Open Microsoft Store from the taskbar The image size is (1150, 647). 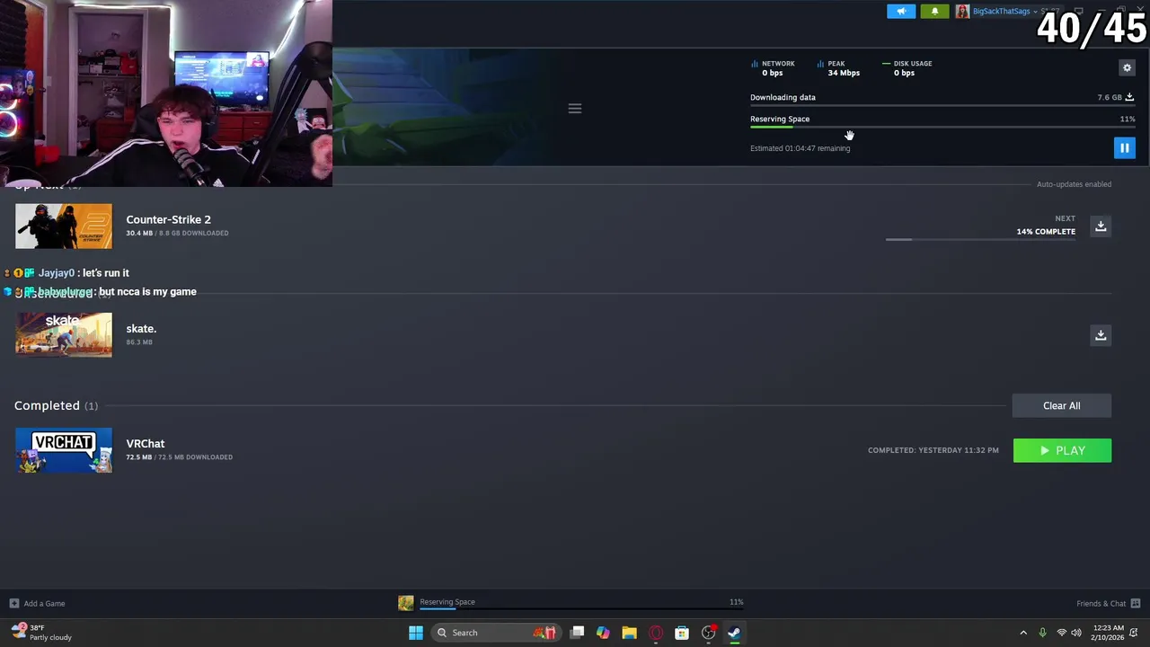pyautogui.click(x=682, y=633)
